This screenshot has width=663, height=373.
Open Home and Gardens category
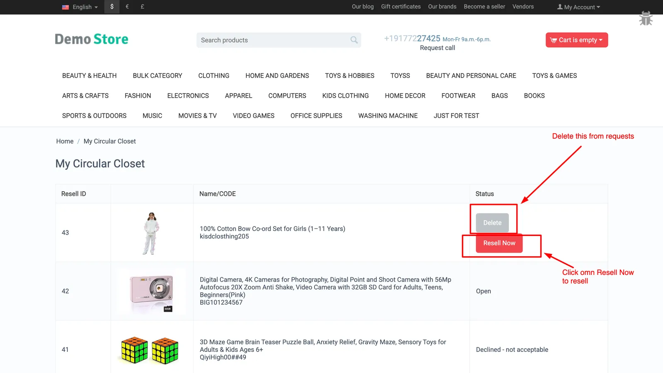277,76
